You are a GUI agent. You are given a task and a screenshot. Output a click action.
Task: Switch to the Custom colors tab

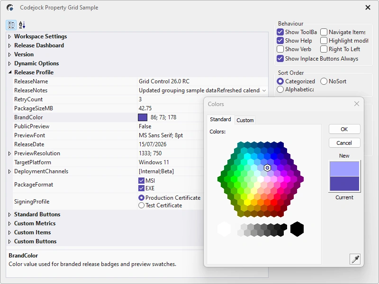tap(245, 120)
